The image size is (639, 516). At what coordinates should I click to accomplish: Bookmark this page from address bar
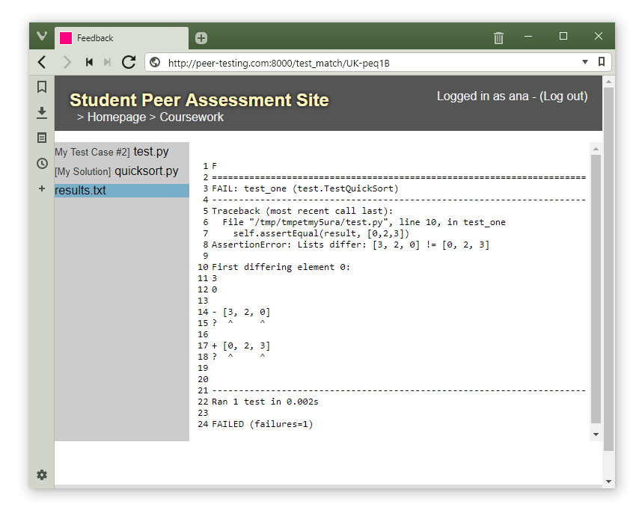tap(601, 62)
